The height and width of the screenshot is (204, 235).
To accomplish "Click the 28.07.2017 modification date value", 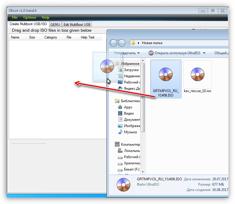I will 220,179.
